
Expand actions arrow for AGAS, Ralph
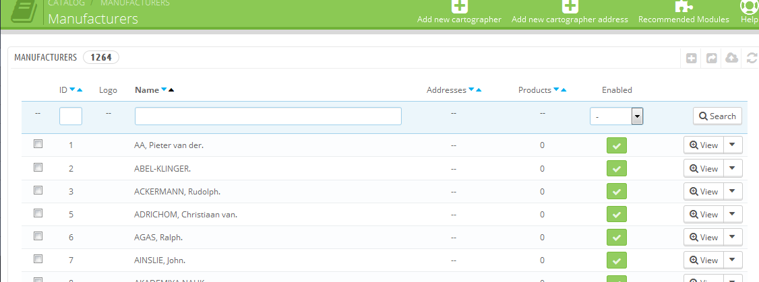tap(733, 236)
